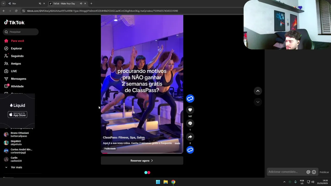Click the tiktok.com address bar URL

pyautogui.click(x=102, y=11)
